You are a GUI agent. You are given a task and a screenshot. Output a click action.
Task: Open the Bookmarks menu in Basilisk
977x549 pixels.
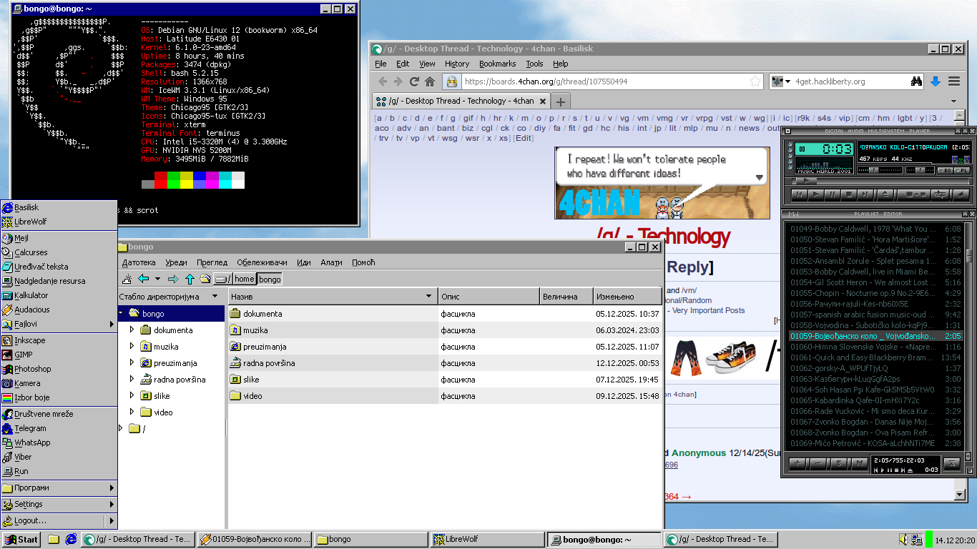[x=498, y=64]
